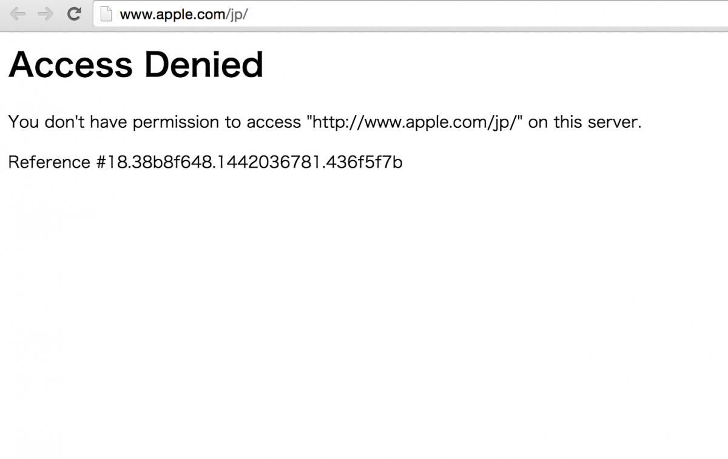The image size is (728, 459).
Task: Click the permission error message text
Action: pos(325,122)
